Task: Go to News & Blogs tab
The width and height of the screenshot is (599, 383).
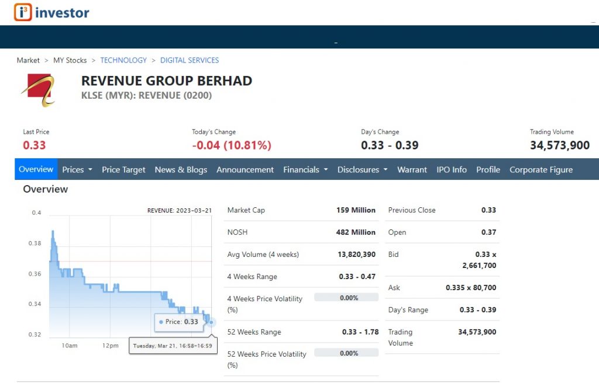Action: point(181,169)
